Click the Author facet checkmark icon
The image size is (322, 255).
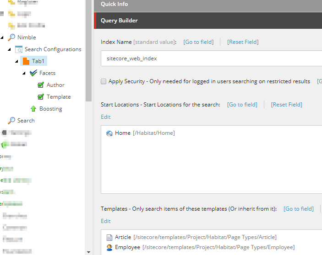tap(41, 85)
